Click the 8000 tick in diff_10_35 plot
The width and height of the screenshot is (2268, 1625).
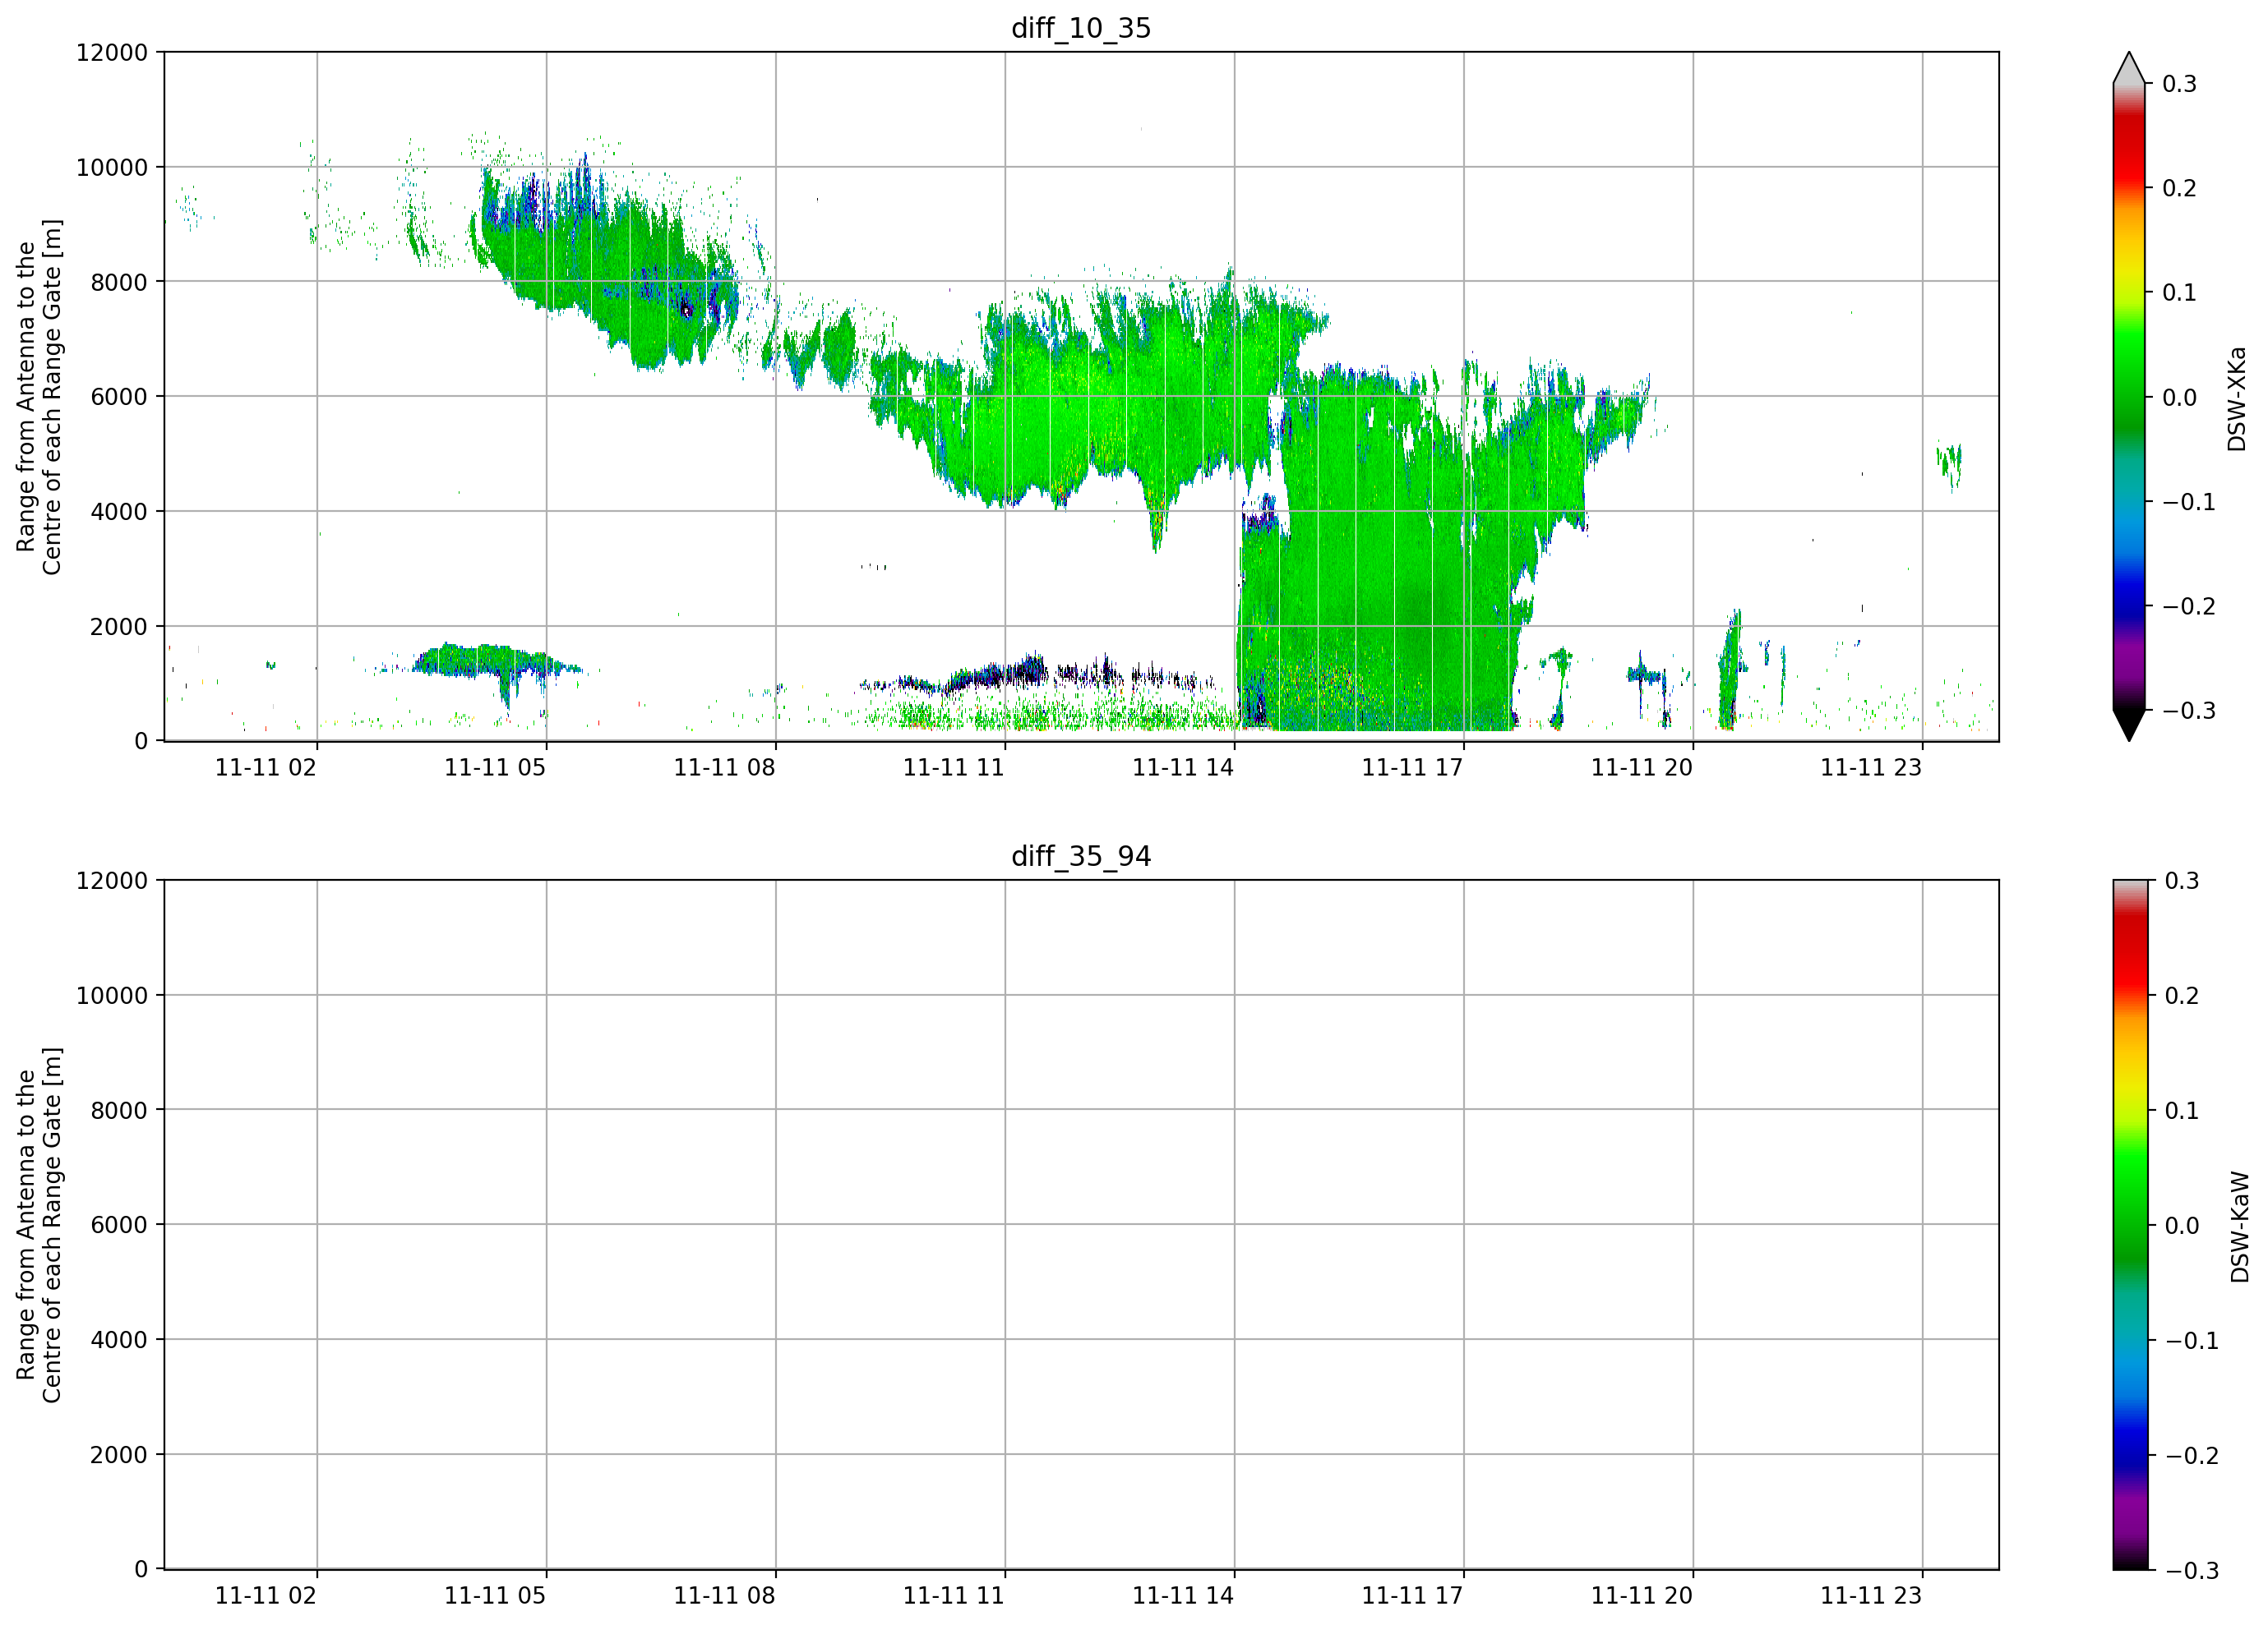(x=119, y=282)
